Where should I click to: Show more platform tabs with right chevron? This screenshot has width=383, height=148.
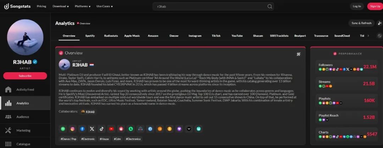(x=368, y=36)
